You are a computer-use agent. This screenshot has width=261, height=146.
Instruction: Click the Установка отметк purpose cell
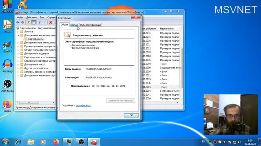[x=170, y=91]
